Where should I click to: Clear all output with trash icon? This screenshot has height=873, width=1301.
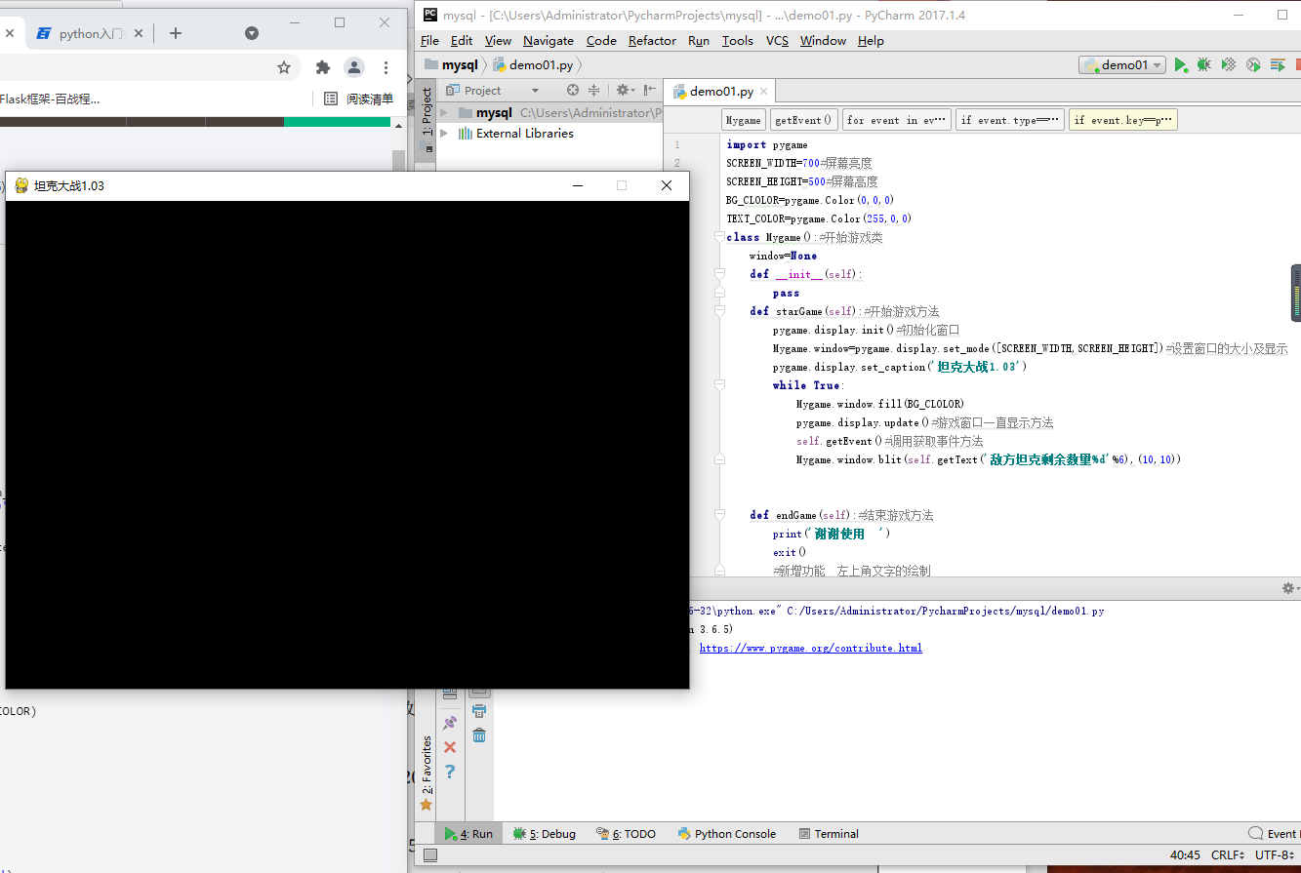[x=479, y=735]
